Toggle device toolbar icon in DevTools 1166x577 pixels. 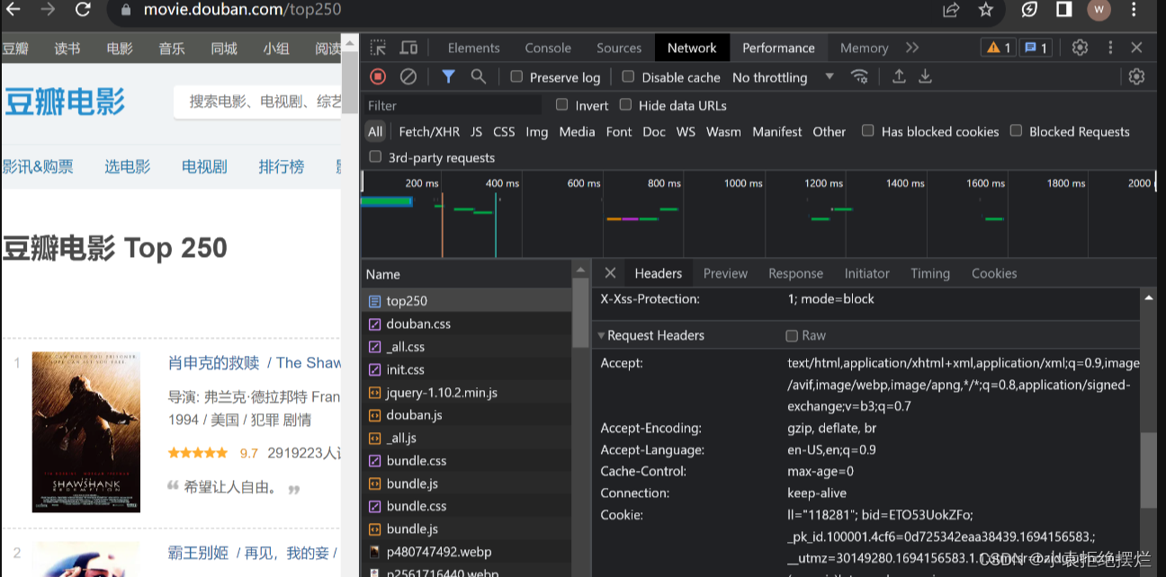click(x=408, y=48)
